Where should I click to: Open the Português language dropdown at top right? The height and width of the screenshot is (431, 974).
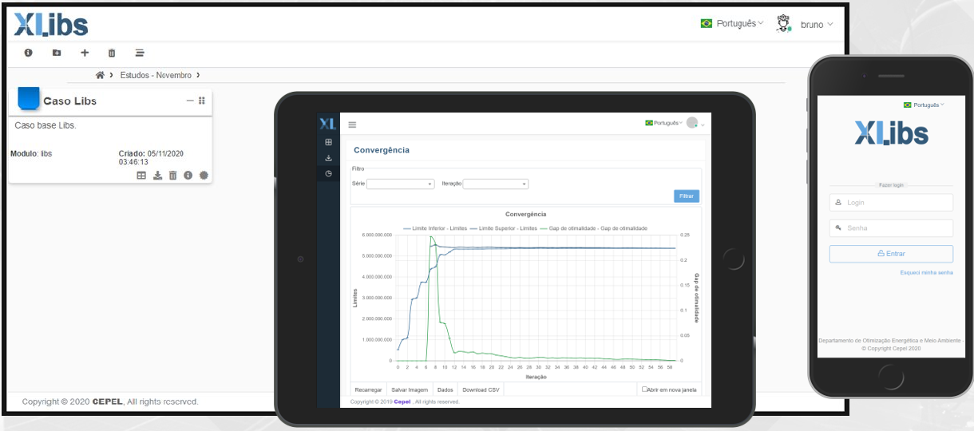[731, 24]
